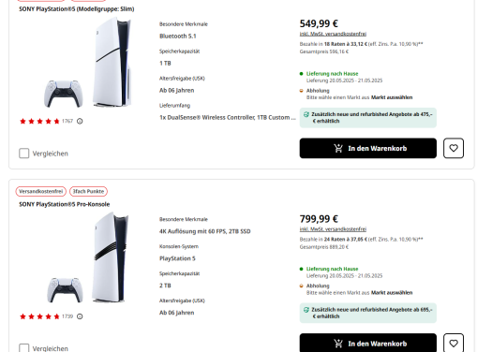The height and width of the screenshot is (352, 477).
Task: Open SONY PlayStation 5 Slim product title
Action: click(77, 9)
